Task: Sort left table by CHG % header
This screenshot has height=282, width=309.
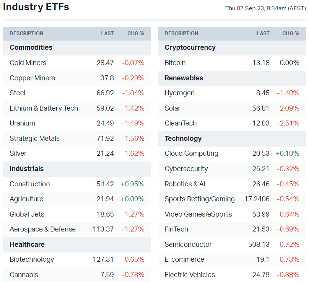Action: 136,34
